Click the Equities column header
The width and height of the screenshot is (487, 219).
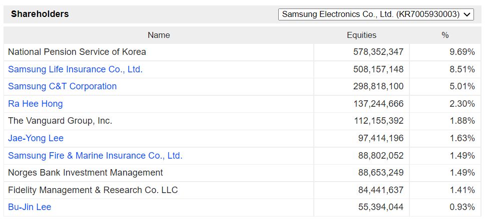361,35
